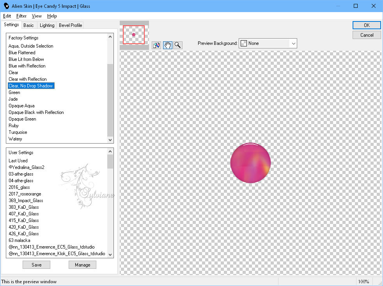
Task: Select '2016_glass' user setting
Action: [19, 187]
